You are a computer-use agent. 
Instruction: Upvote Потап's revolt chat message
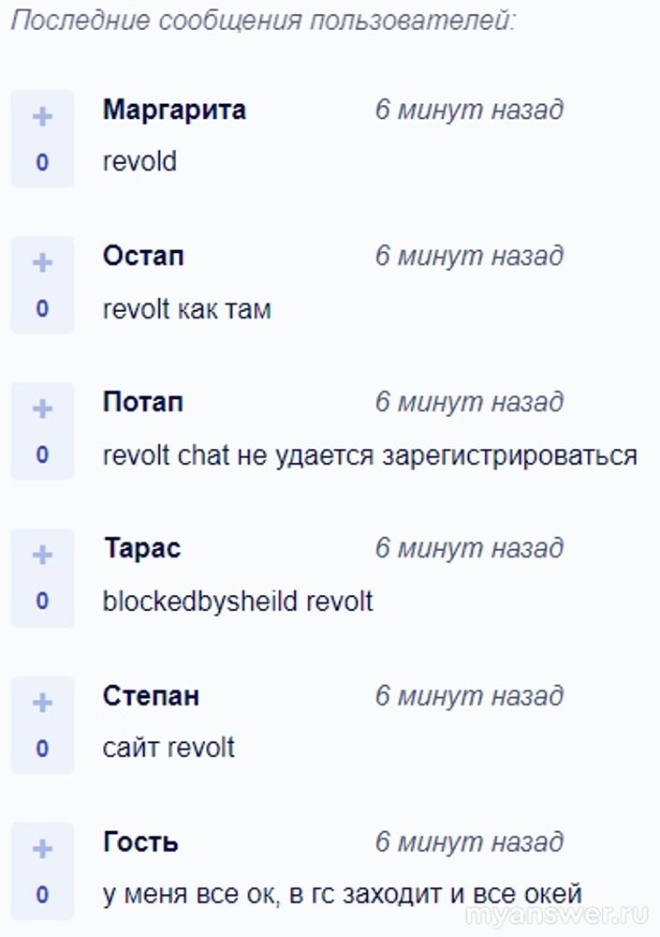click(x=42, y=409)
